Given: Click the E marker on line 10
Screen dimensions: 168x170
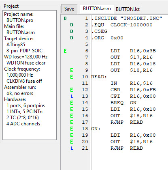Looking at the screenshot, I should point(72,77).
